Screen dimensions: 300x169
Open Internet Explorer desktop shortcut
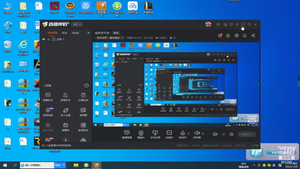(x=23, y=48)
